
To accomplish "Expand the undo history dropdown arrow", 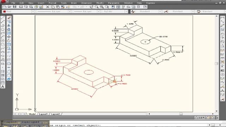I will click(x=78, y=7).
